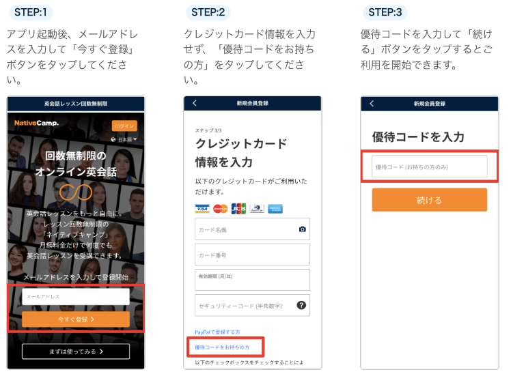Tap the 今すぐ登録 orange button

click(x=76, y=319)
